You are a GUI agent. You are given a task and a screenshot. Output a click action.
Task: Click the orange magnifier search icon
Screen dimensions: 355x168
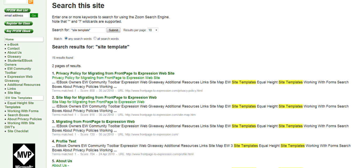(31, 2)
